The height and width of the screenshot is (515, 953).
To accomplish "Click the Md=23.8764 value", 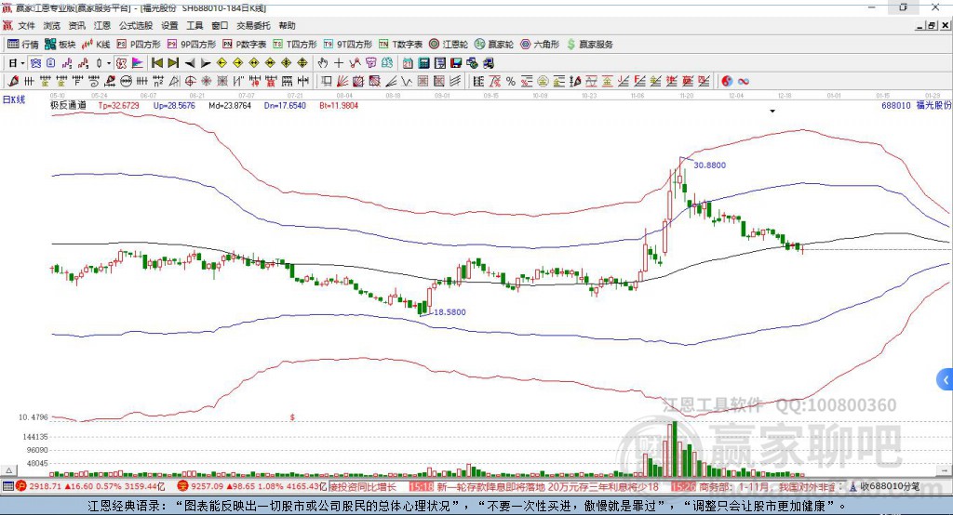I will 230,105.
